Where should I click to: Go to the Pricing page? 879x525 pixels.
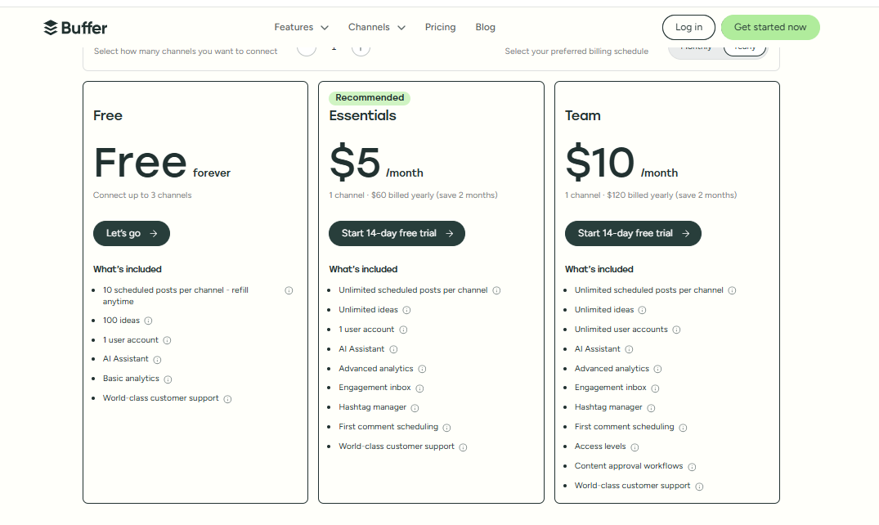click(440, 27)
